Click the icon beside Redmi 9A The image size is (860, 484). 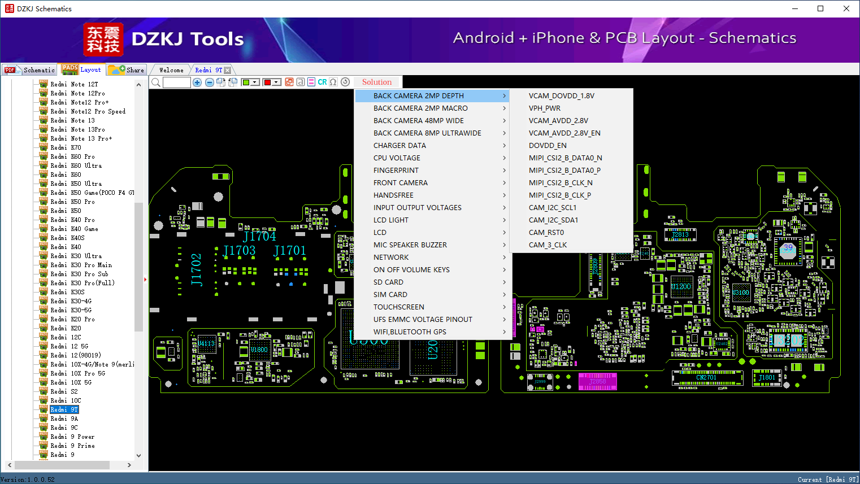[x=44, y=418]
